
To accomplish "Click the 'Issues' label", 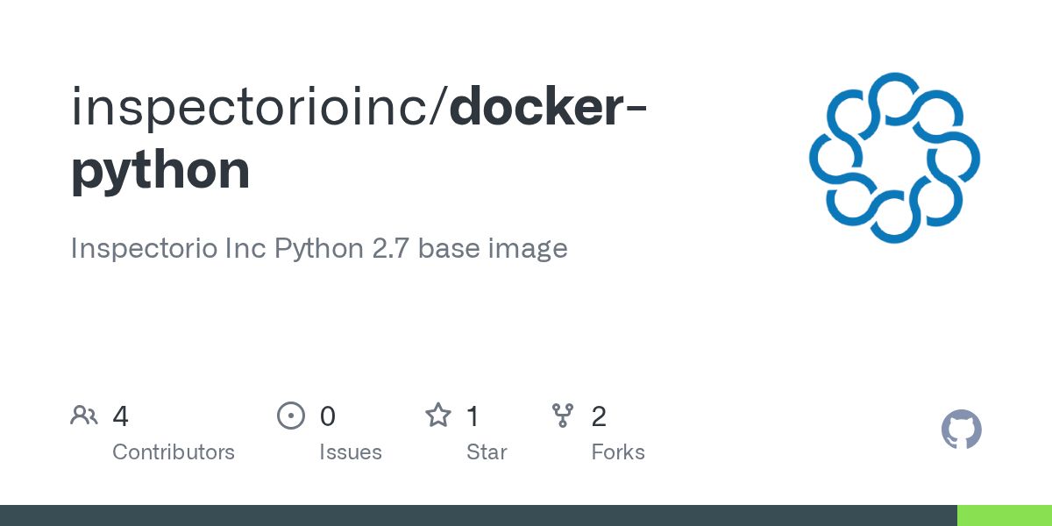I will (351, 452).
